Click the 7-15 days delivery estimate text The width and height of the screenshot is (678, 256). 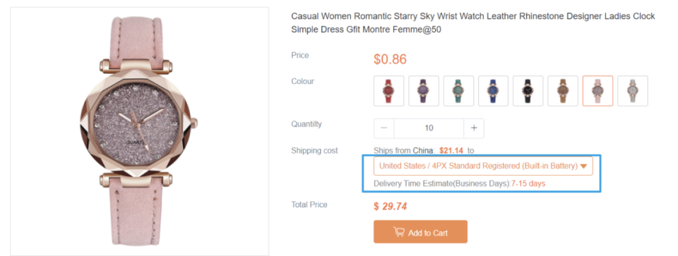tap(528, 183)
